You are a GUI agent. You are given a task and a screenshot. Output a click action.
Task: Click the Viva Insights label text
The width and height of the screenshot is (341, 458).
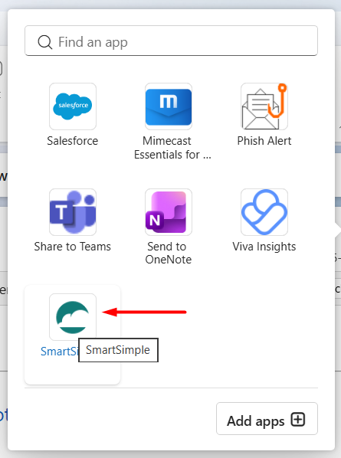(264, 247)
